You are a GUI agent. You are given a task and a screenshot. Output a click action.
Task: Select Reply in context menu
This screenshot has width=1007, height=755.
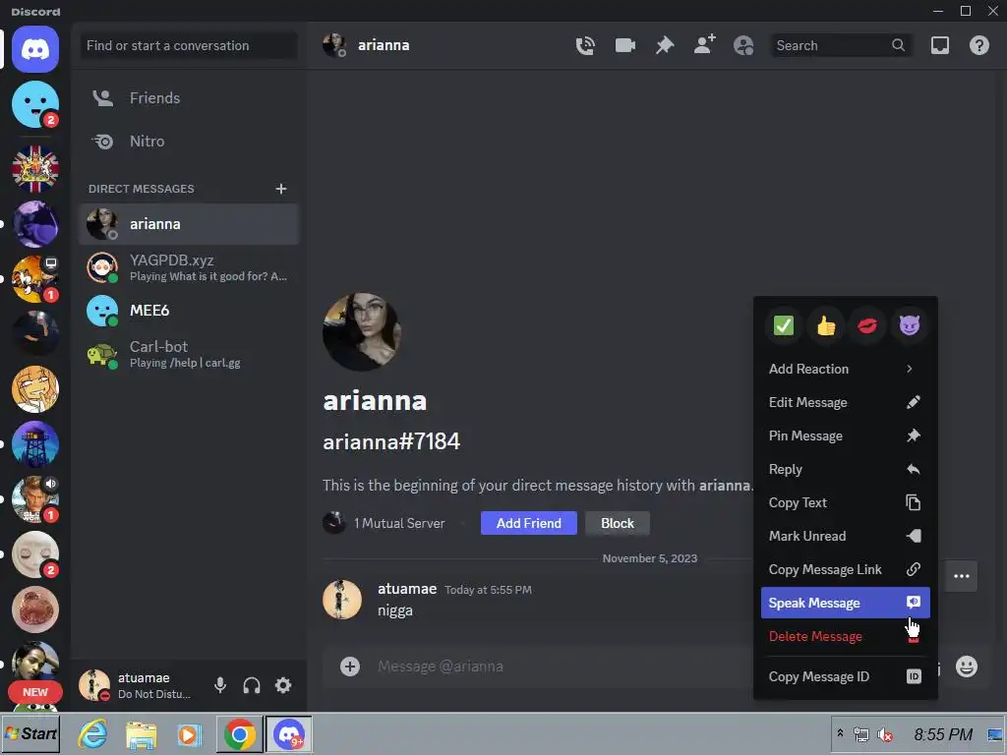[x=845, y=469]
